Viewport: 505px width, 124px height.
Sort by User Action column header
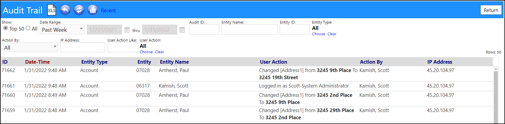[x=273, y=62]
